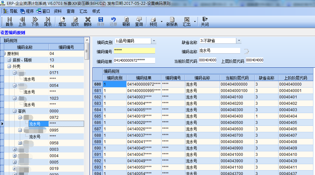The image size is (315, 175).
Task: Create a new report with 新报表
Action: (172, 22)
